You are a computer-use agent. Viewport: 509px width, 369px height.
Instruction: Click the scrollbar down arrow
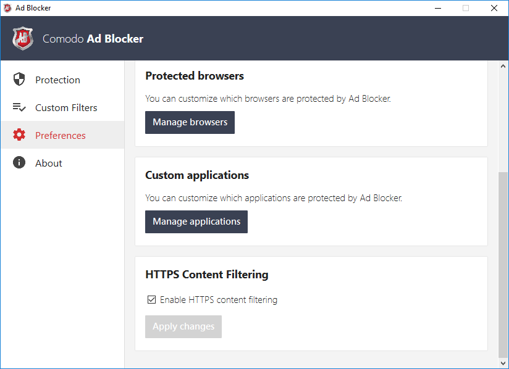(503, 363)
